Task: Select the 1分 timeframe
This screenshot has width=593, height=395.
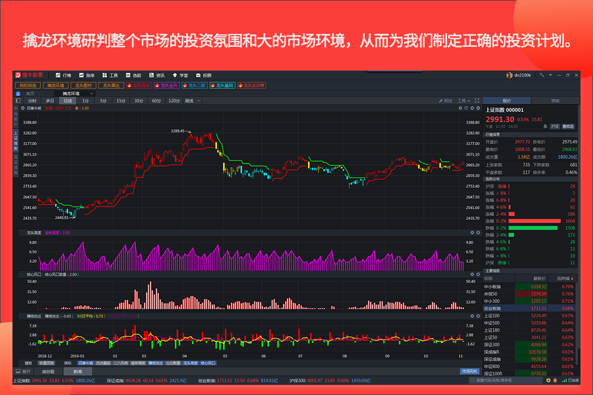Action: coord(85,101)
